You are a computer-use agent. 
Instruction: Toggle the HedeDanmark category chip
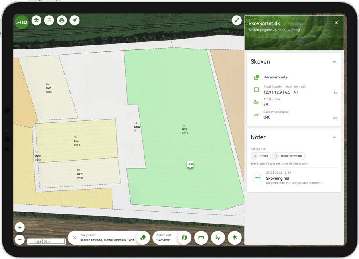pos(288,156)
